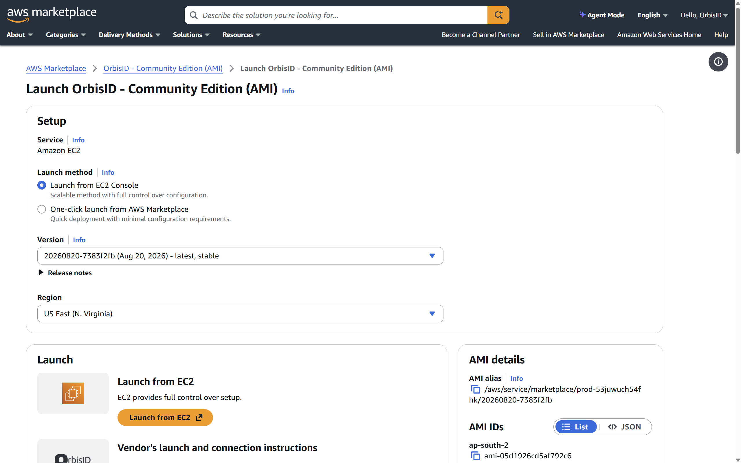Image resolution: width=741 pixels, height=463 pixels.
Task: Click Info next to the page title
Action: 288,91
